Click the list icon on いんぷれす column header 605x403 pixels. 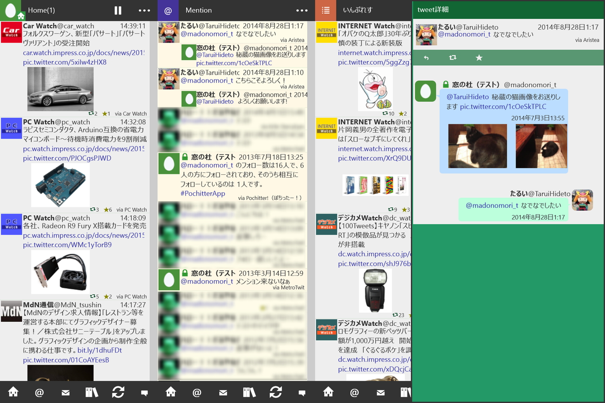click(326, 10)
